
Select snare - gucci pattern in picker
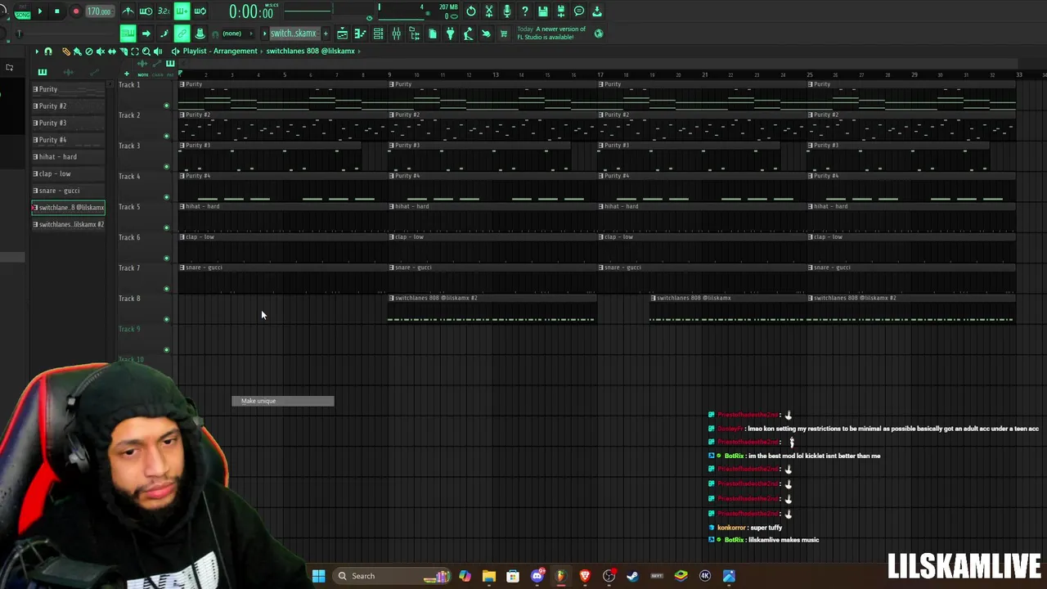pos(69,191)
